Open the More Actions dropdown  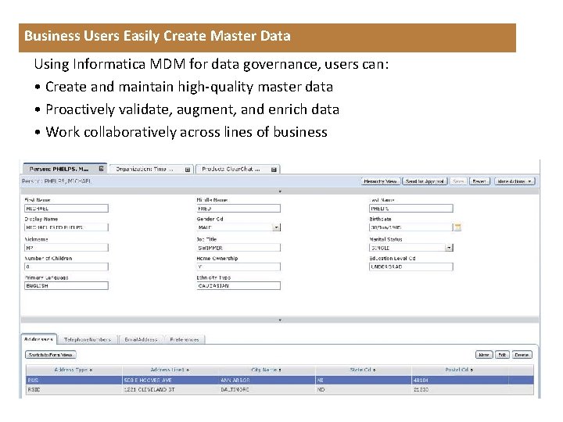coord(515,181)
